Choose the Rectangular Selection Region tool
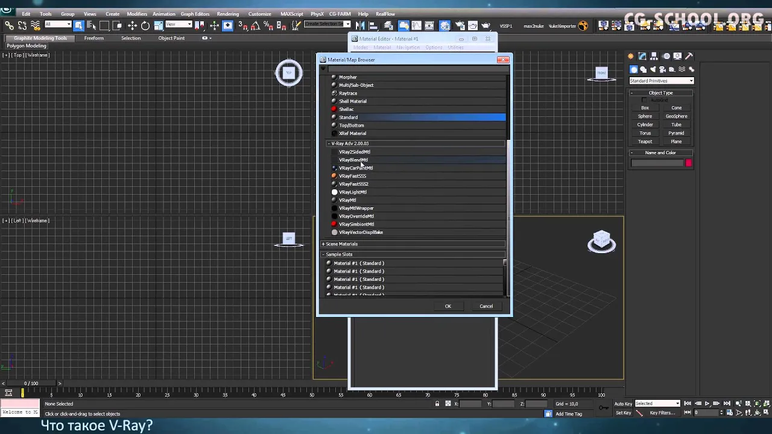Viewport: 772px width, 434px height. click(104, 25)
